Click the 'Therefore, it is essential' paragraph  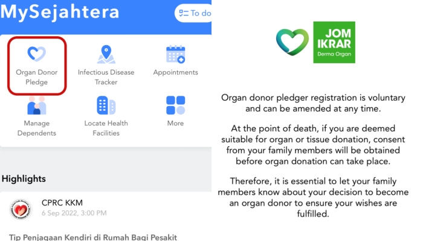(x=314, y=197)
